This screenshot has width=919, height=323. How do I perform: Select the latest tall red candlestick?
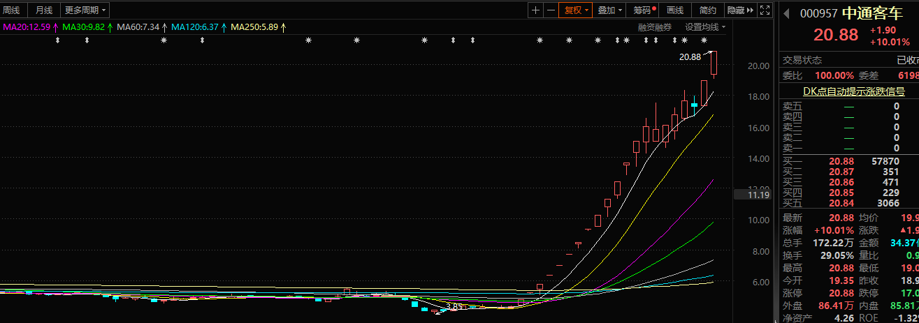[x=714, y=63]
